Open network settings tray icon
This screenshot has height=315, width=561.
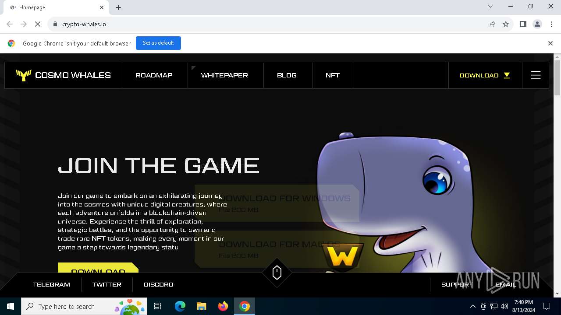(494, 306)
